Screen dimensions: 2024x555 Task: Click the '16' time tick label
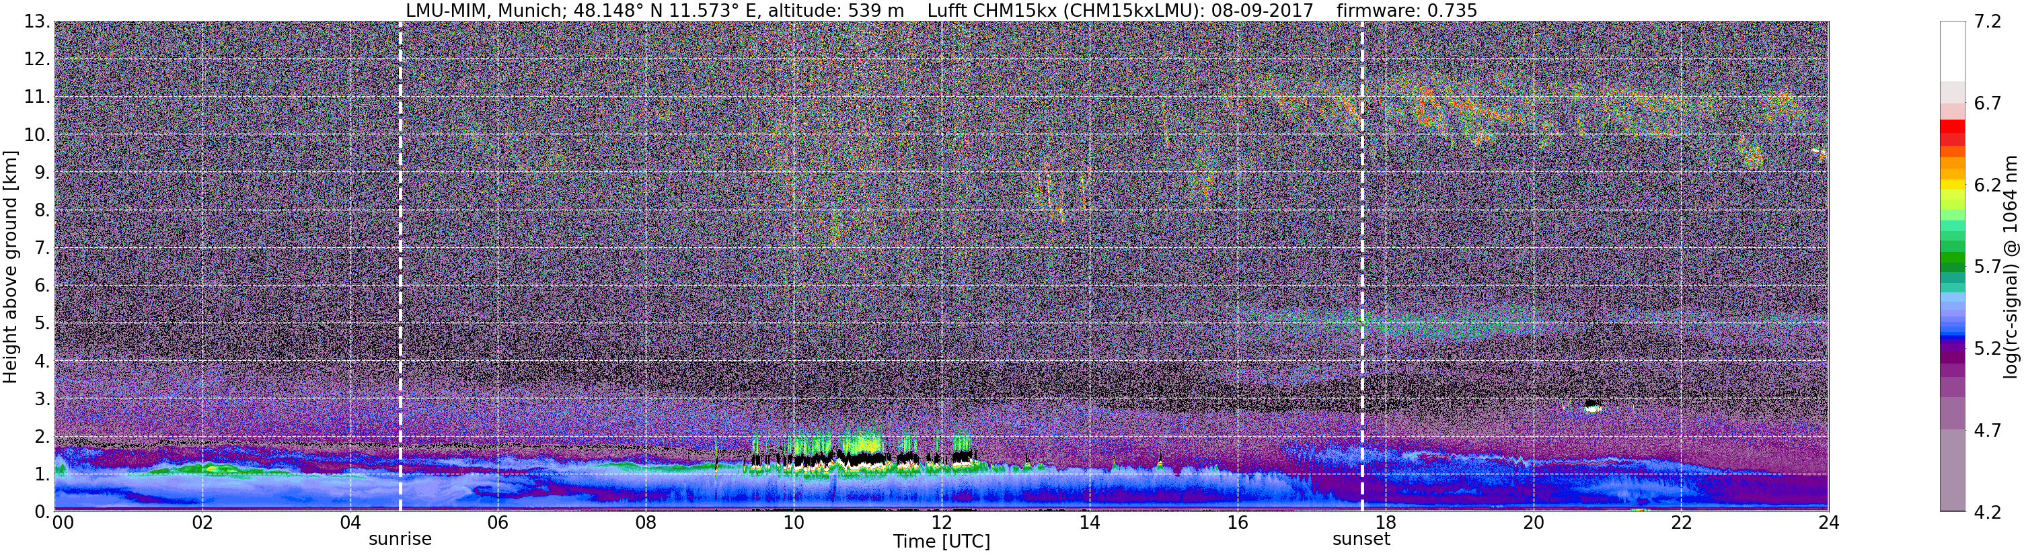click(1238, 523)
